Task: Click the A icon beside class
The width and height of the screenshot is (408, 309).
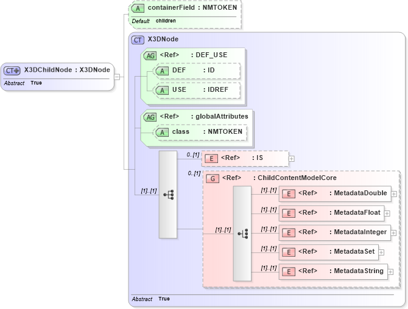Action: (162, 132)
